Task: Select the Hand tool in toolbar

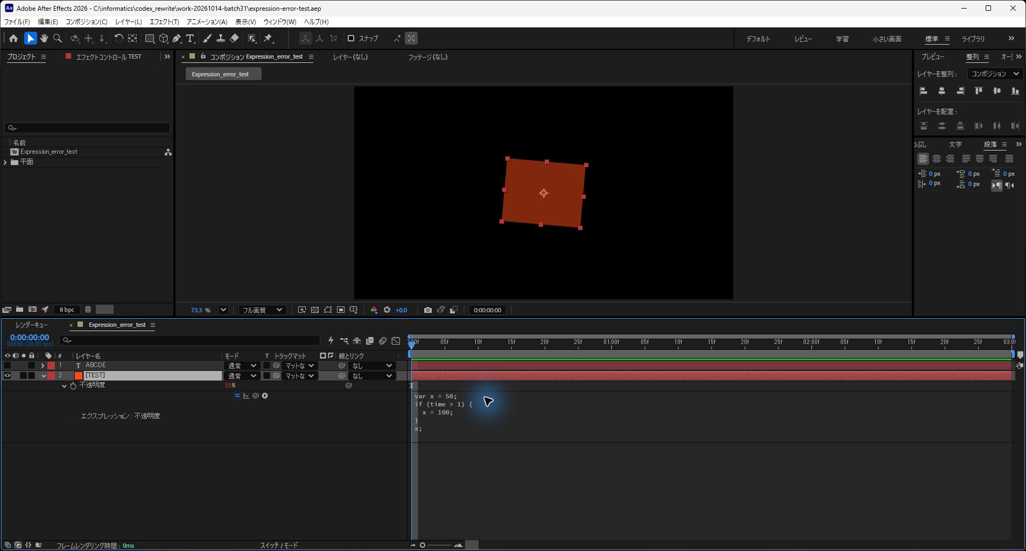Action: pos(44,38)
